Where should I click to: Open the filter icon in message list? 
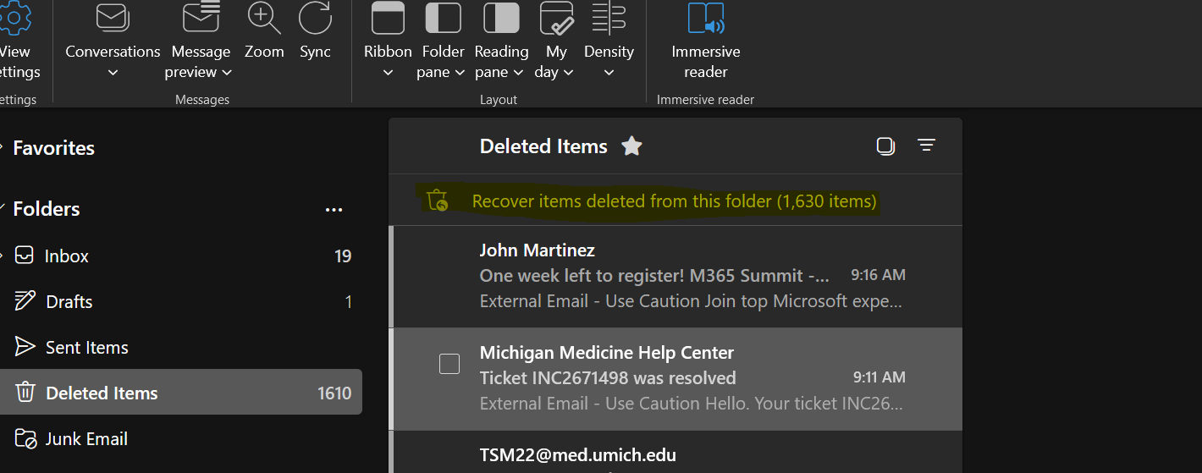926,146
